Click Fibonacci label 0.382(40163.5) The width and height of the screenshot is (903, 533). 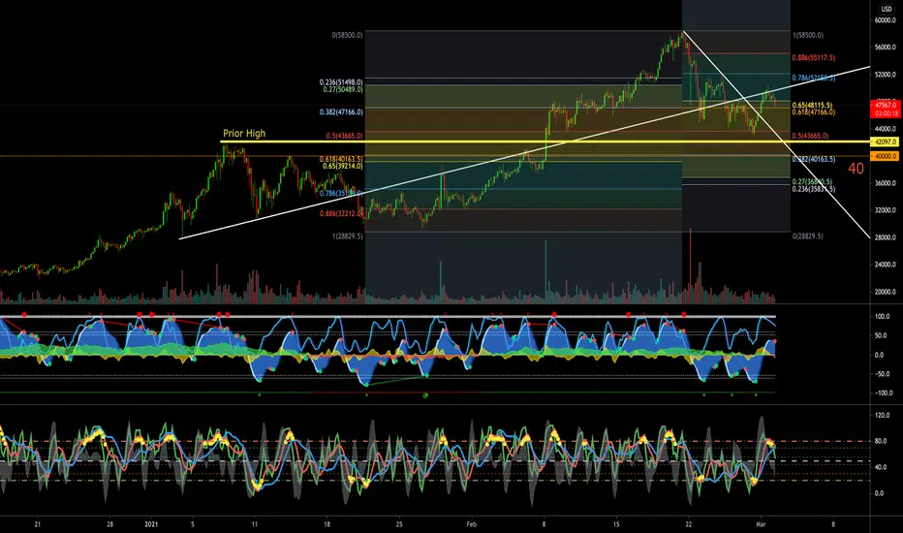(813, 159)
